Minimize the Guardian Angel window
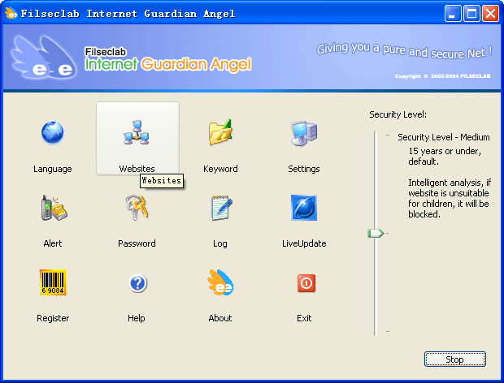Viewport: 504px width, 383px height. [454, 14]
